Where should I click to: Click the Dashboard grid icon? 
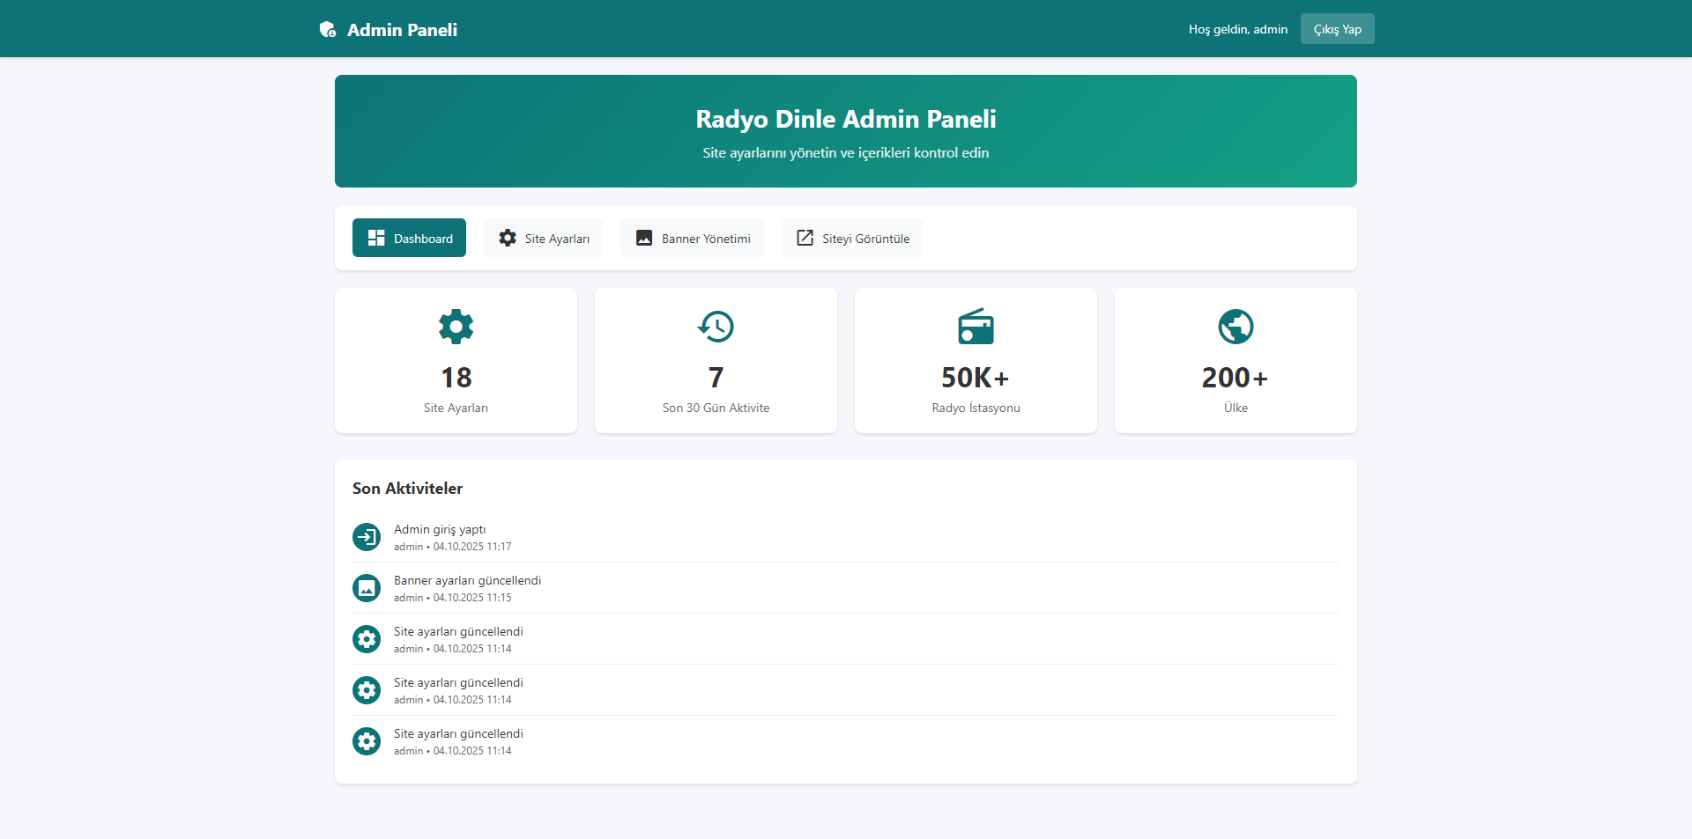point(376,238)
